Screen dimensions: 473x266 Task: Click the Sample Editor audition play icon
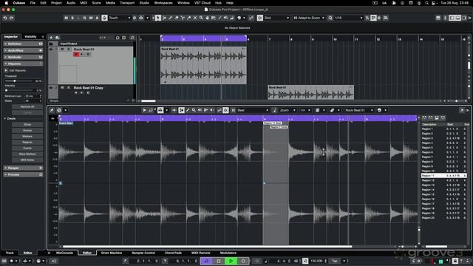pos(145,110)
